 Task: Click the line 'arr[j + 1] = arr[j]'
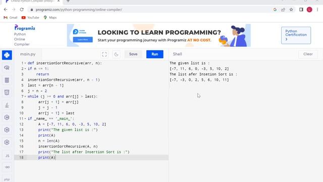pos(59,102)
